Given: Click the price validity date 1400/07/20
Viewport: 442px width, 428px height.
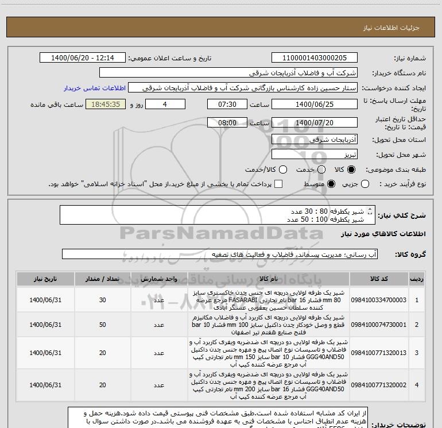Looking at the screenshot, I should (315, 122).
